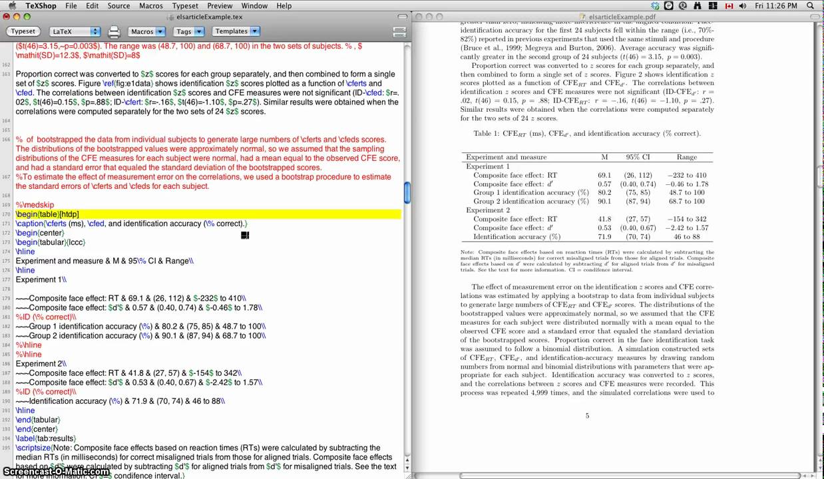Click the Typeset button in the toolbar
The image size is (824, 479).
pyautogui.click(x=23, y=31)
